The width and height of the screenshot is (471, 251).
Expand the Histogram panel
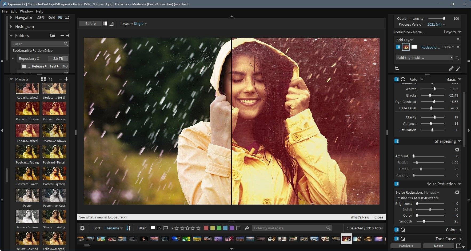[x=11, y=26]
